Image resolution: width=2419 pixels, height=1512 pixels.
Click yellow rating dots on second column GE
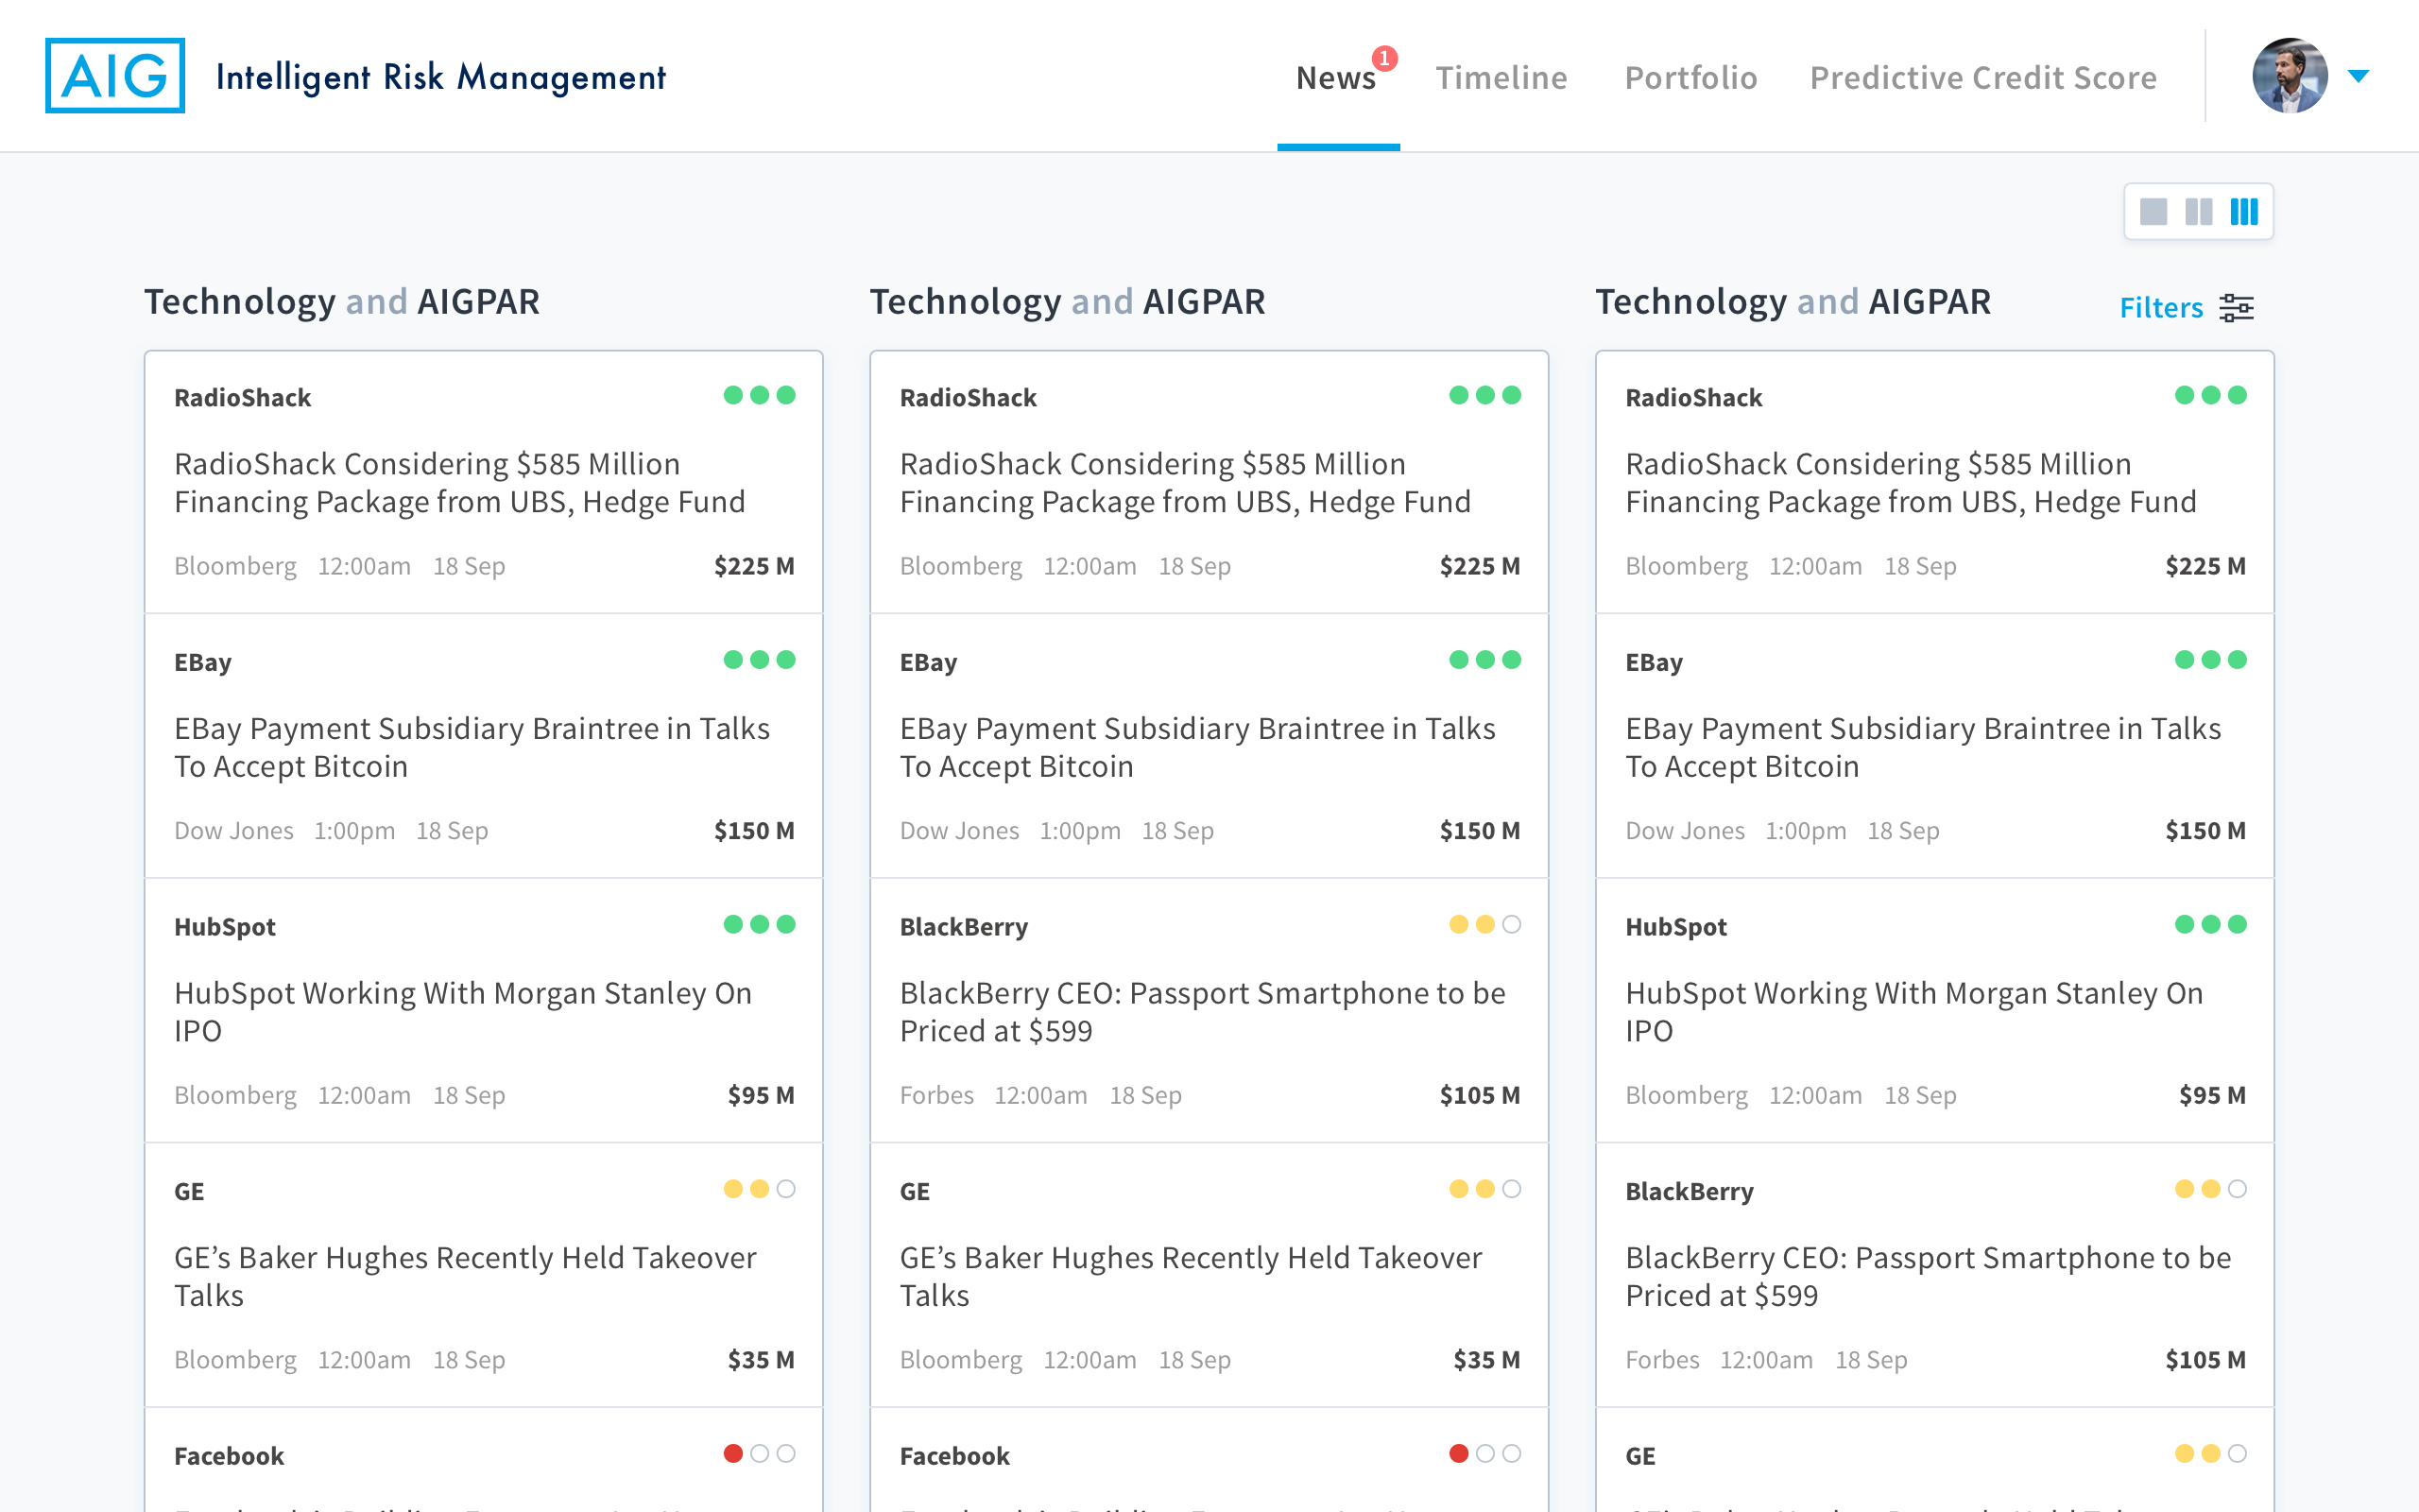1485,1189
